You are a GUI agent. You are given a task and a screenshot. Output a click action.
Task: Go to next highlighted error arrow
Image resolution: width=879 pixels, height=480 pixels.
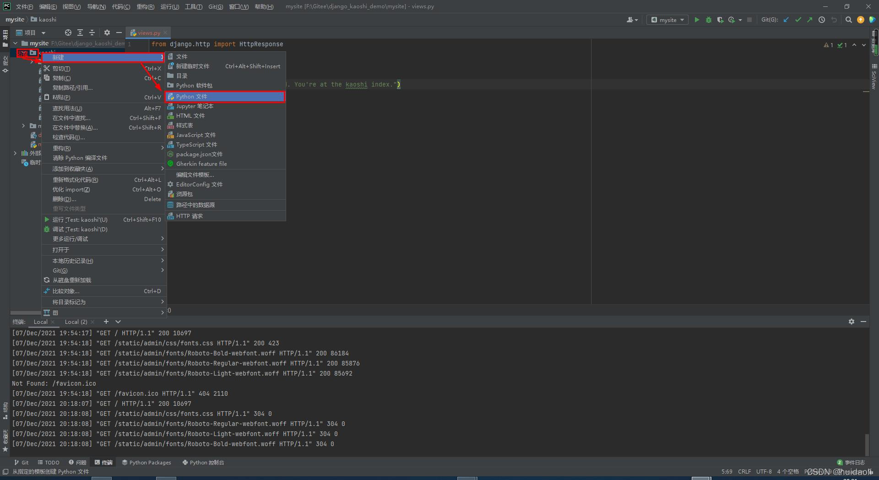click(x=864, y=45)
